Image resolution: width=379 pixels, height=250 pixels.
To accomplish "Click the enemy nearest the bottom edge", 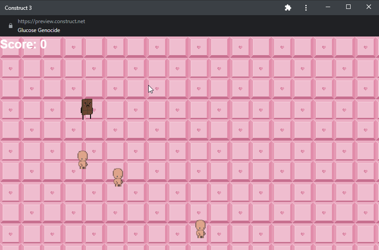I will pos(201,229).
